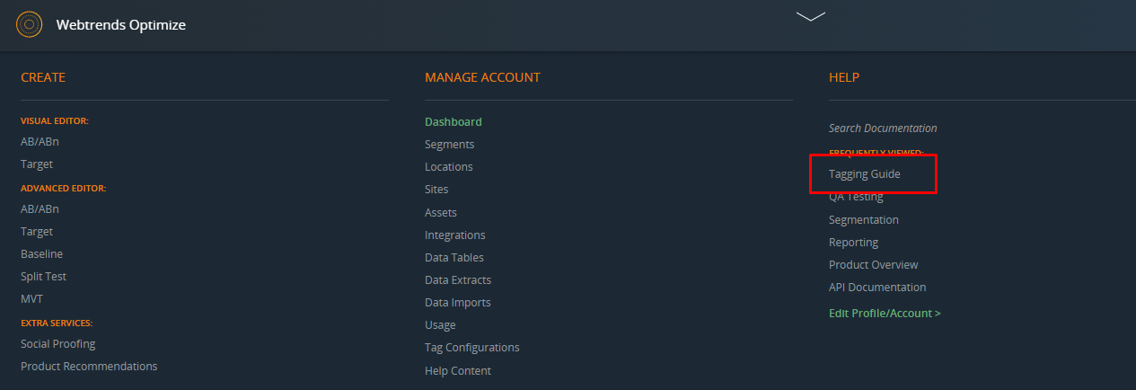Click the CREATE section heading
The height and width of the screenshot is (390, 1136).
(x=43, y=77)
